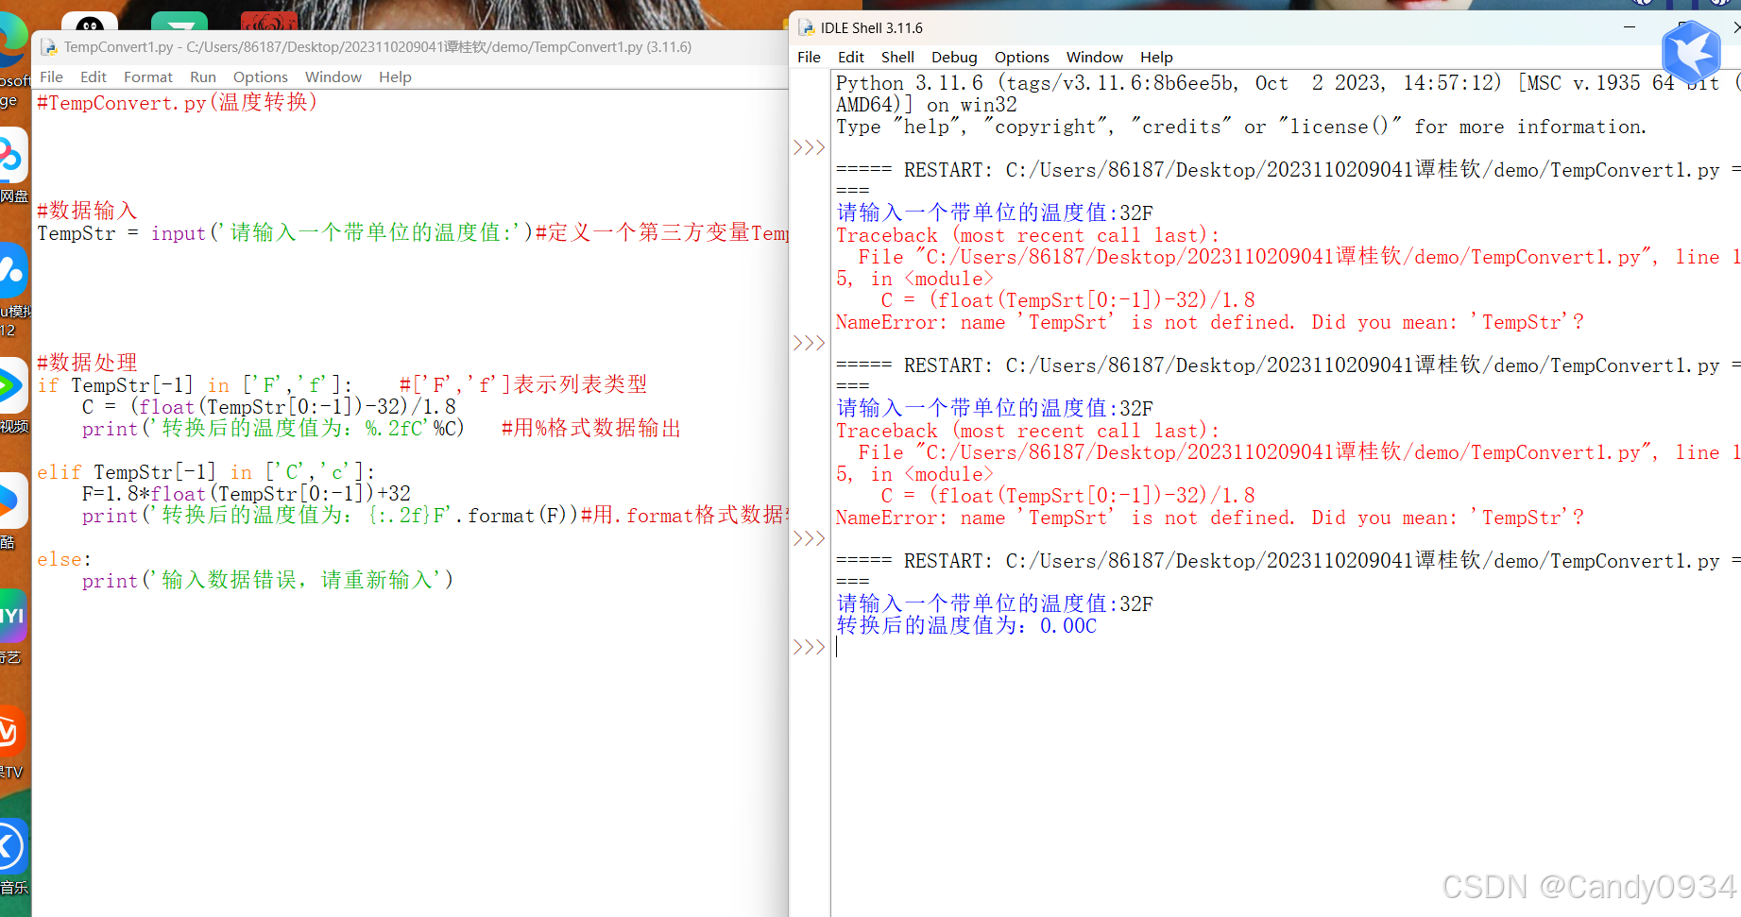Click the "#['F','f']表示列表类型" comment

click(523, 384)
